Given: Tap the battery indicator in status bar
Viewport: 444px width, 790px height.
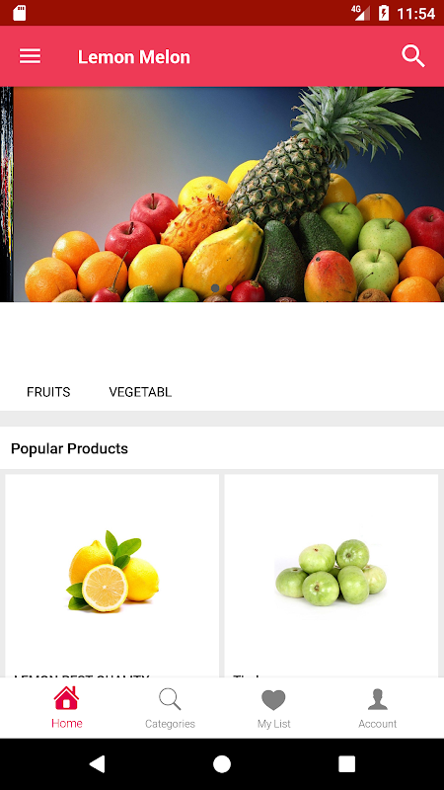Looking at the screenshot, I should click(384, 13).
